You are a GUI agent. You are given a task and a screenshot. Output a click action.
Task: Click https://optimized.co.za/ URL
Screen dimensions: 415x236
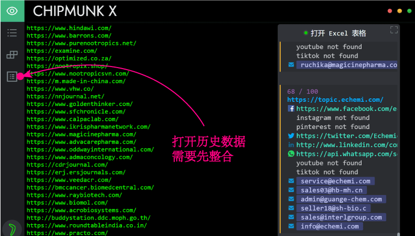pyautogui.click(x=69, y=58)
